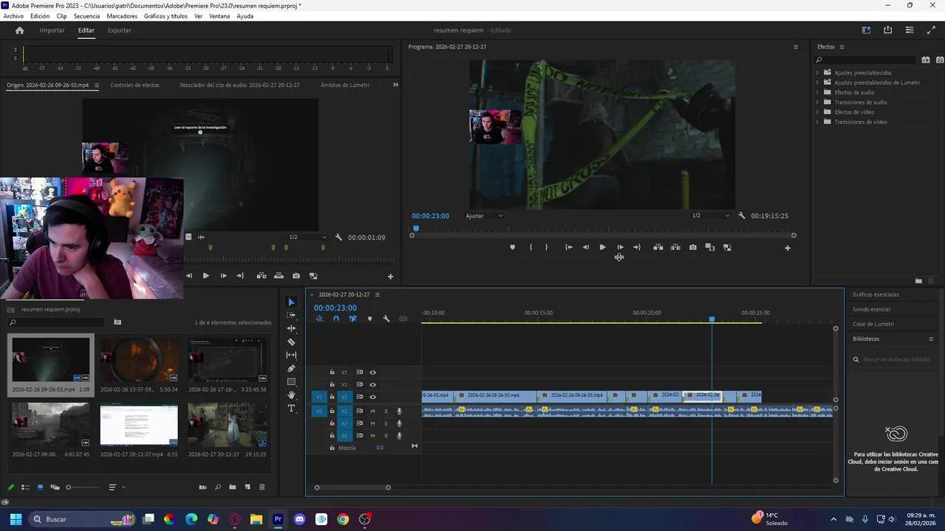Open the Ajustar zoom level dropdown
Image resolution: width=945 pixels, height=531 pixels.
(484, 216)
